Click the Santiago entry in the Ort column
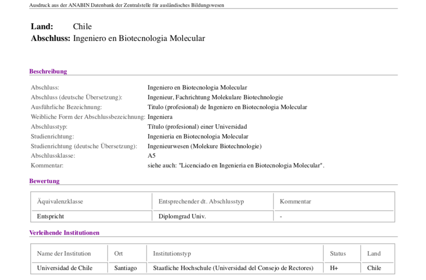The image size is (426, 280). [x=126, y=268]
